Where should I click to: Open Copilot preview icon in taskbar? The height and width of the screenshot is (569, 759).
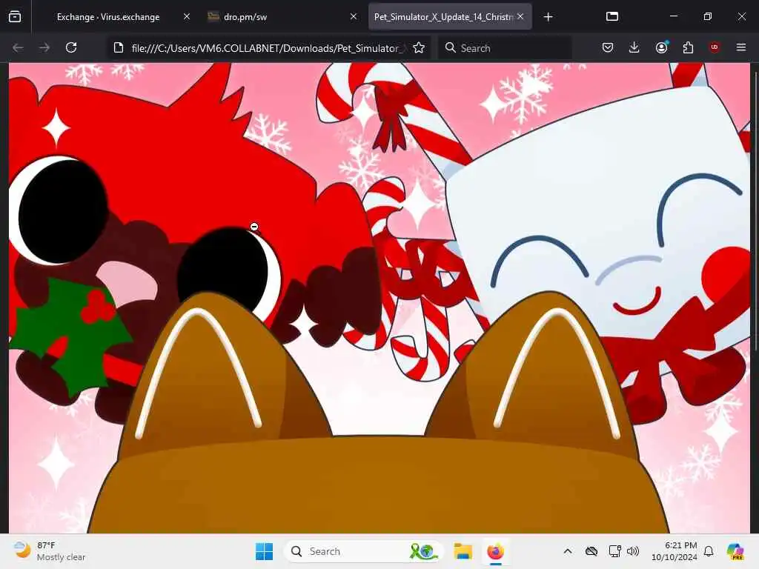click(735, 551)
